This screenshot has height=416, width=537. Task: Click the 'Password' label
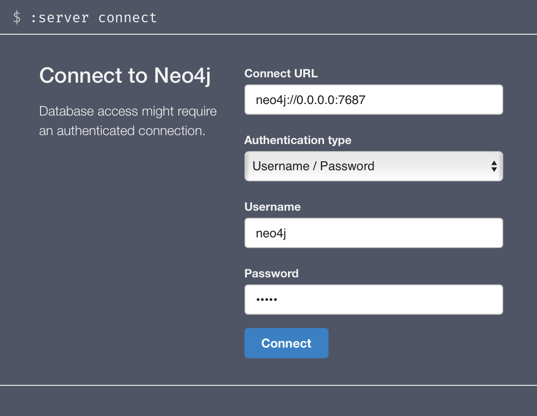pyautogui.click(x=271, y=273)
